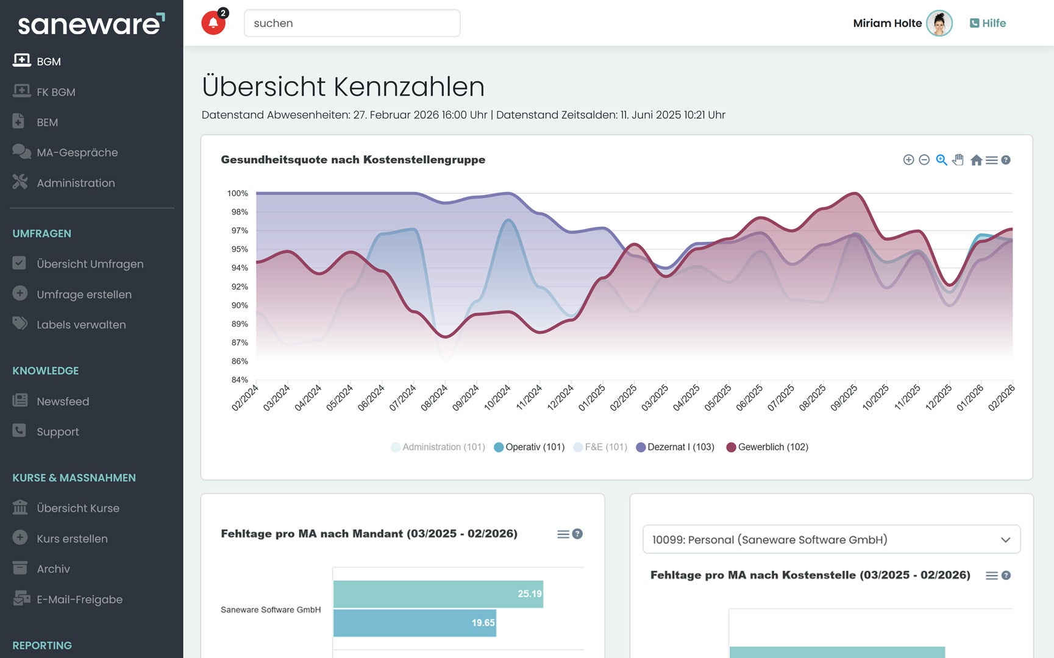Open the notification bell
The height and width of the screenshot is (658, 1054).
(x=213, y=23)
